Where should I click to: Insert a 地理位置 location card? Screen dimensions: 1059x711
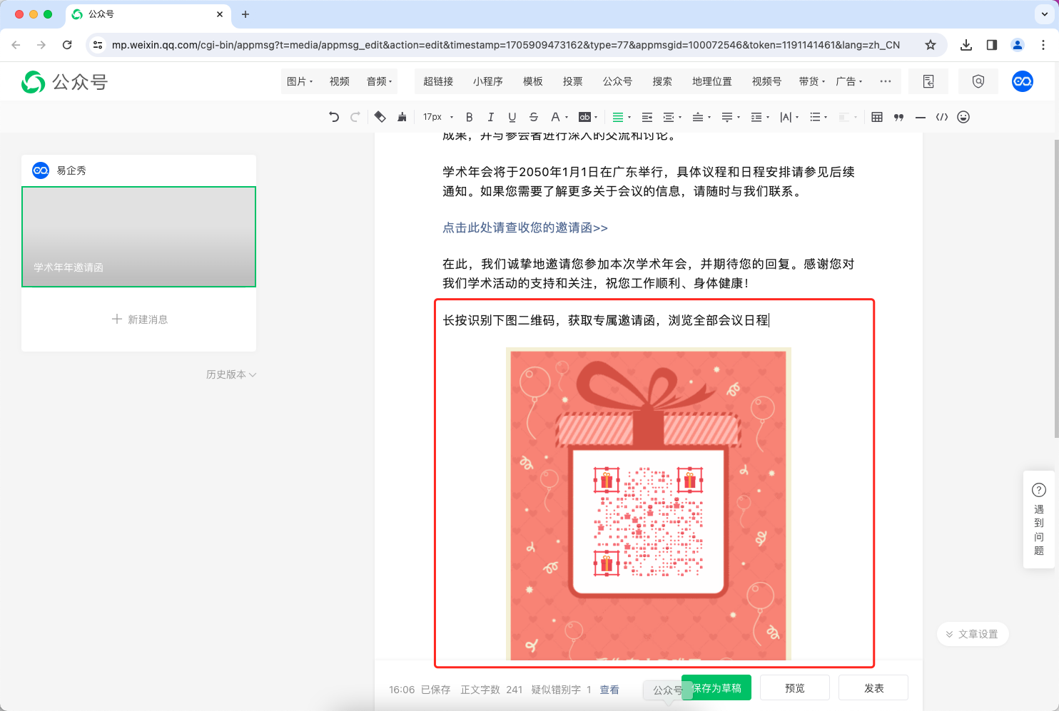(712, 81)
